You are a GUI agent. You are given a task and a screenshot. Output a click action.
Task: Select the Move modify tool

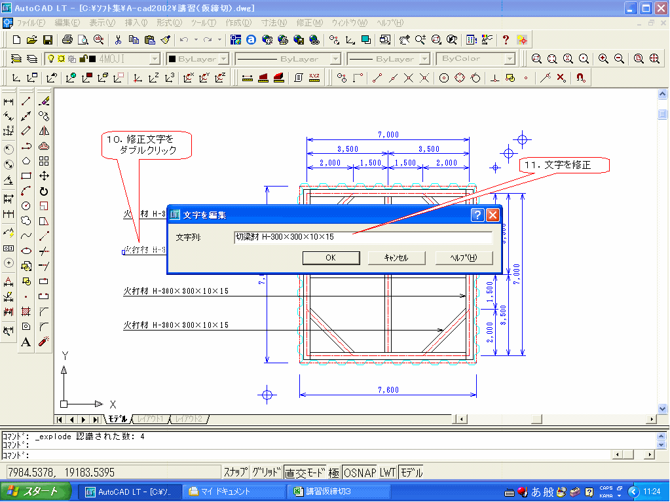click(x=44, y=176)
